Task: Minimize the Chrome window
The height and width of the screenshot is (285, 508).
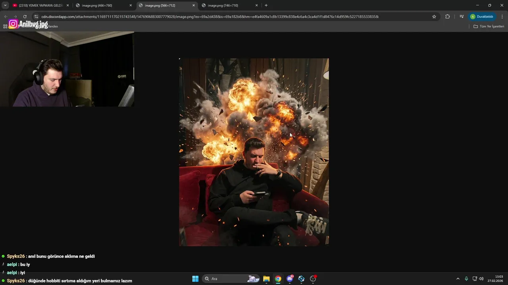Action: tap(477, 5)
